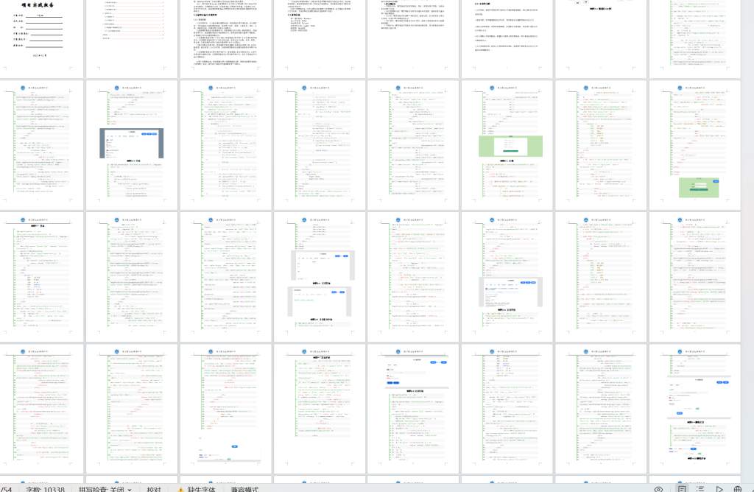Screen dimensions: 754x492
Task: Click the missing fonts warning icon
Action: point(181,490)
